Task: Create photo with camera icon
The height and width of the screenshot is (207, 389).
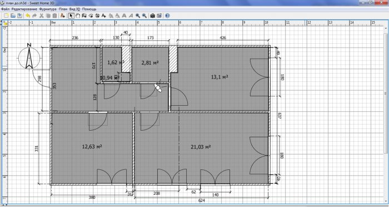Action: (153, 15)
